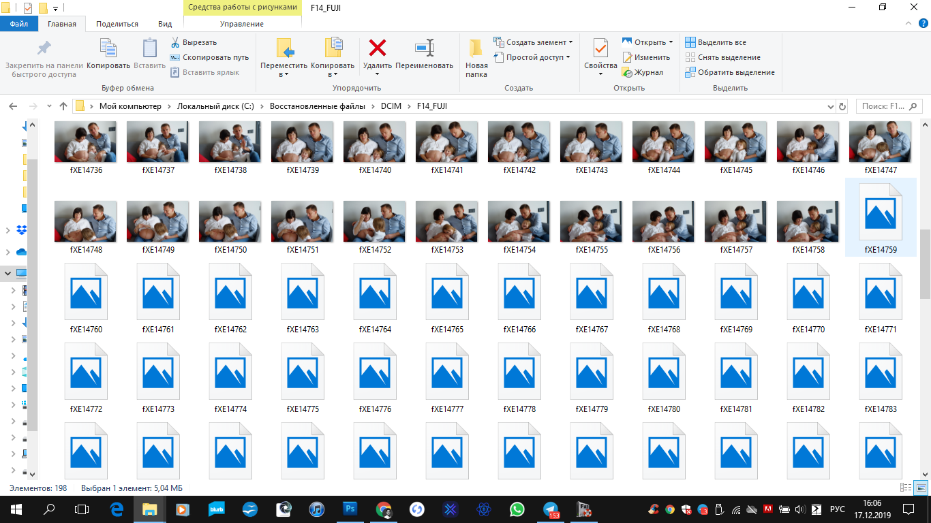The height and width of the screenshot is (523, 931).
Task: Click Средства работы с рисунками contextual tab
Action: [x=242, y=7]
